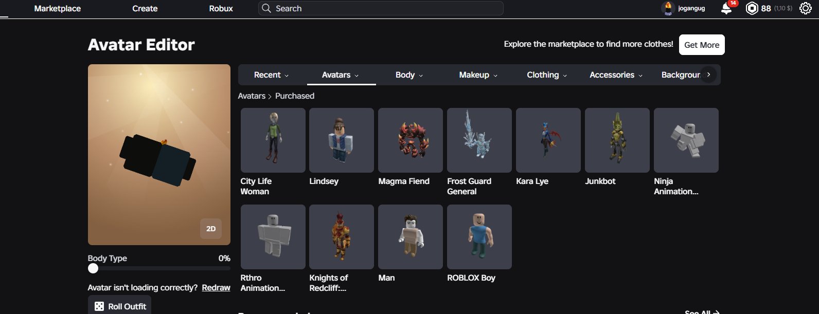Click the Avatars breadcrumb link
Screen dimensions: 819x314
tap(252, 96)
